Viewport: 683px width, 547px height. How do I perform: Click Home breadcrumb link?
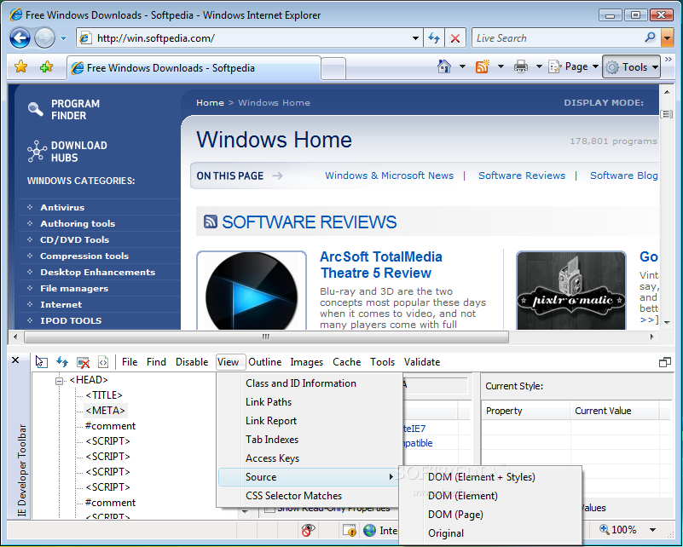pos(210,103)
